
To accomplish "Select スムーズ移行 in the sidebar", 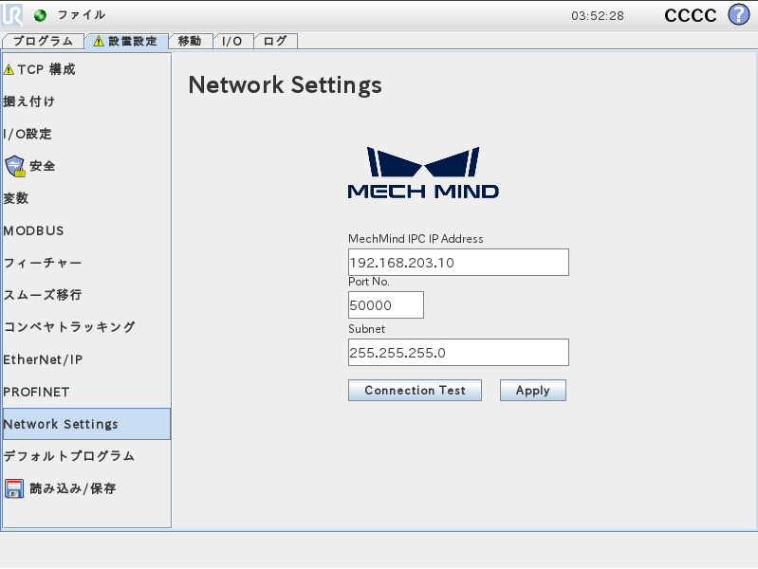I will pos(86,295).
